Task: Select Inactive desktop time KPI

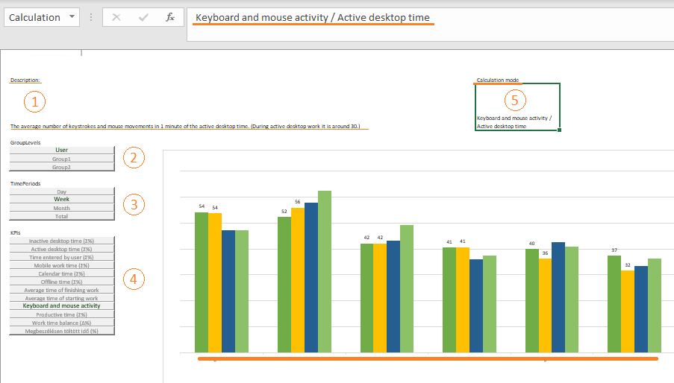Action: [x=62, y=241]
